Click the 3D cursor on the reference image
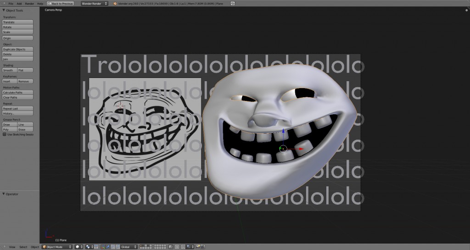 (120, 106)
